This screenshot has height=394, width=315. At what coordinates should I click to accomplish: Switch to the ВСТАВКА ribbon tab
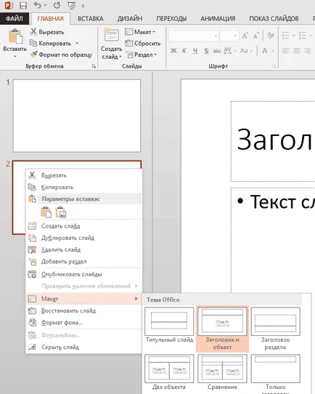[90, 19]
